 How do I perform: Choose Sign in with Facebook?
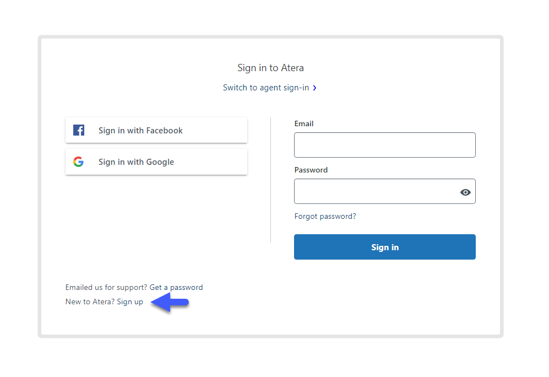tap(156, 130)
